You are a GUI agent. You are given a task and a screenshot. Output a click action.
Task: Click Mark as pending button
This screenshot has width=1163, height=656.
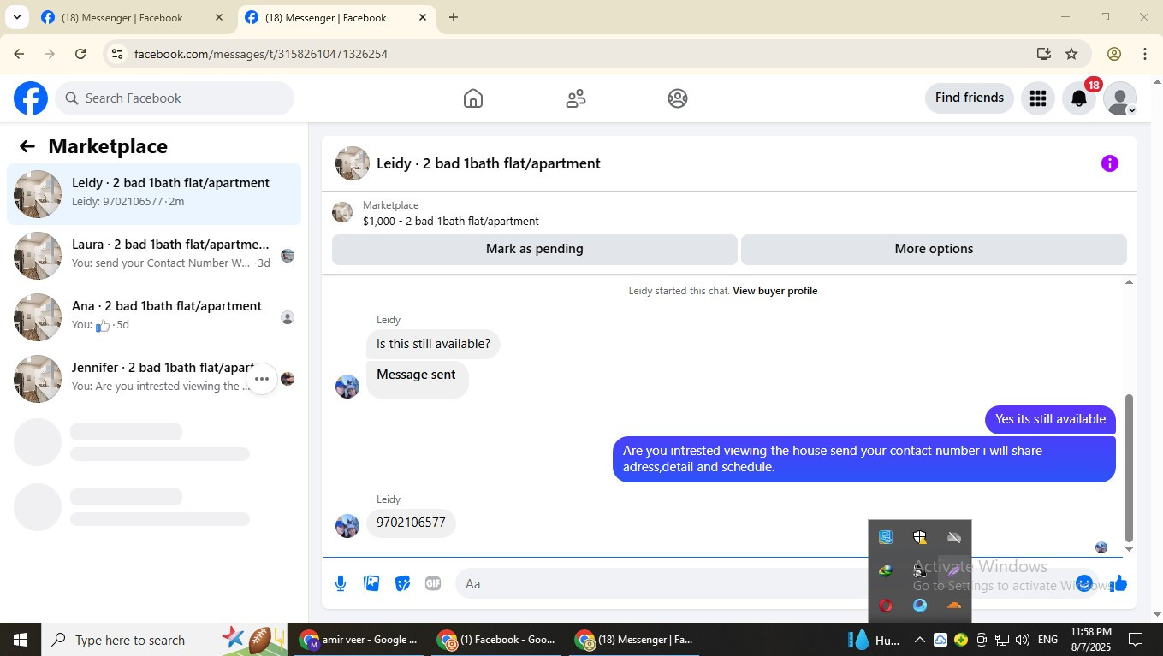pyautogui.click(x=534, y=249)
